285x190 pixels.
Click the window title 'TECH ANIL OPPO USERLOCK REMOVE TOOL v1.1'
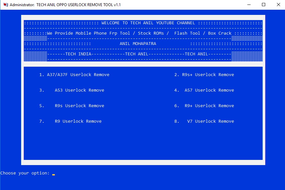78,5
